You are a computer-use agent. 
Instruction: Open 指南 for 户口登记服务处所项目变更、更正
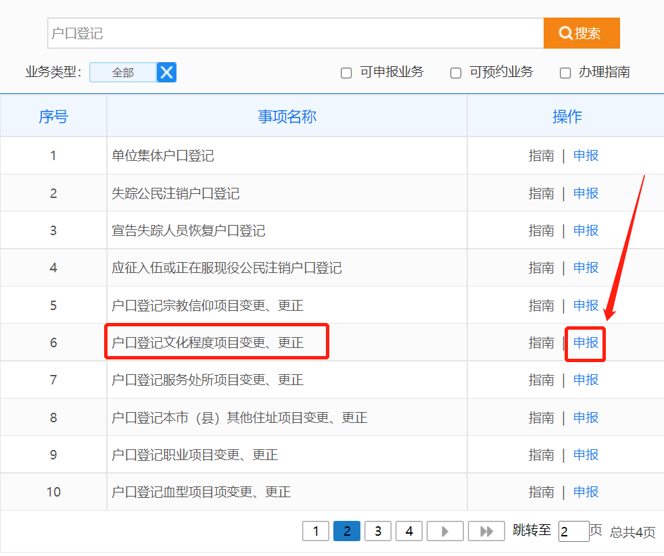click(541, 380)
